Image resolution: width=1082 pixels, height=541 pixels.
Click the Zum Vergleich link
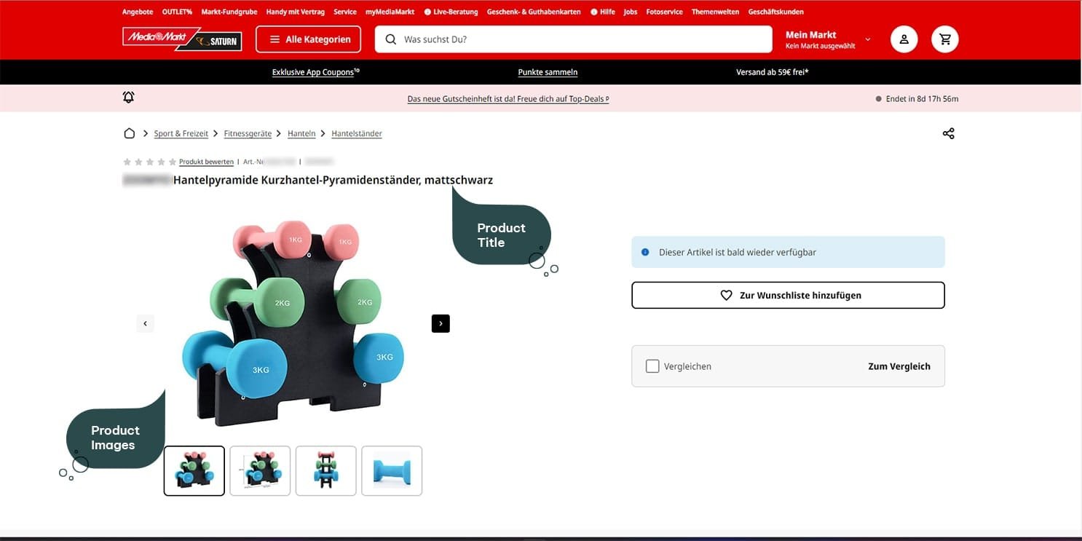tap(899, 366)
